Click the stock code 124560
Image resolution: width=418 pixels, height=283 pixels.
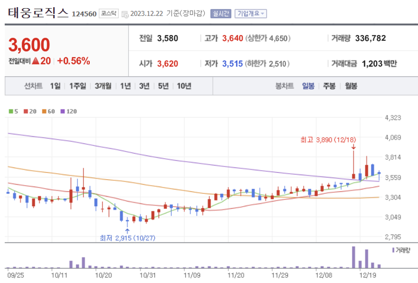tap(84, 14)
